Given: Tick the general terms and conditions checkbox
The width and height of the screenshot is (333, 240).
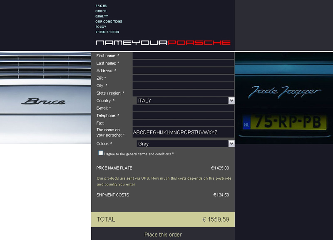Looking at the screenshot, I should [101, 153].
